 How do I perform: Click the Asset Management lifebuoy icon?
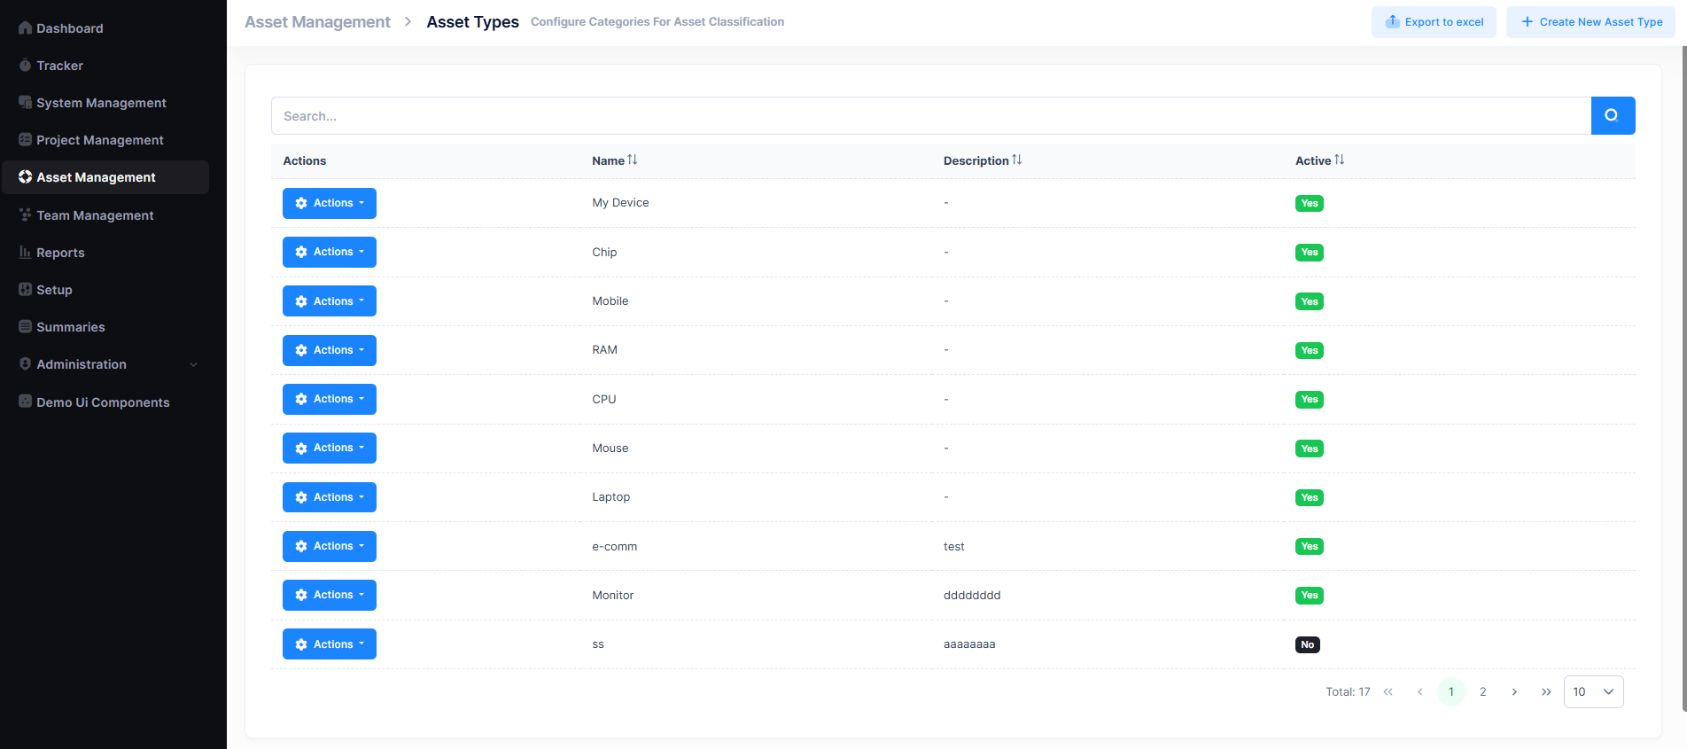25,177
